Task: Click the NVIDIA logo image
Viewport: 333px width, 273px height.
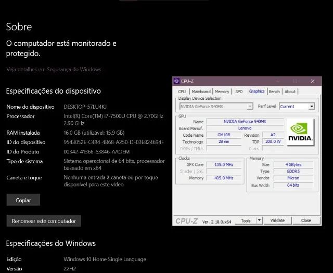Action: (301, 133)
